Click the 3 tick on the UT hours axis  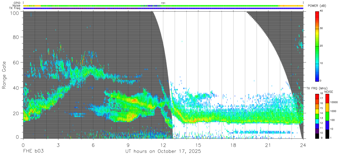58,145
